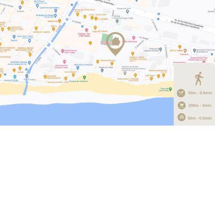
Task: Select the Playa del Cantal Roig pin
Action: coord(170,89)
